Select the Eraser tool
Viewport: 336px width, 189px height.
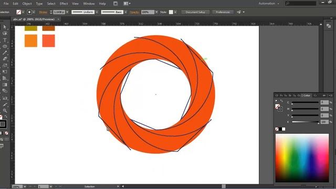point(5,59)
